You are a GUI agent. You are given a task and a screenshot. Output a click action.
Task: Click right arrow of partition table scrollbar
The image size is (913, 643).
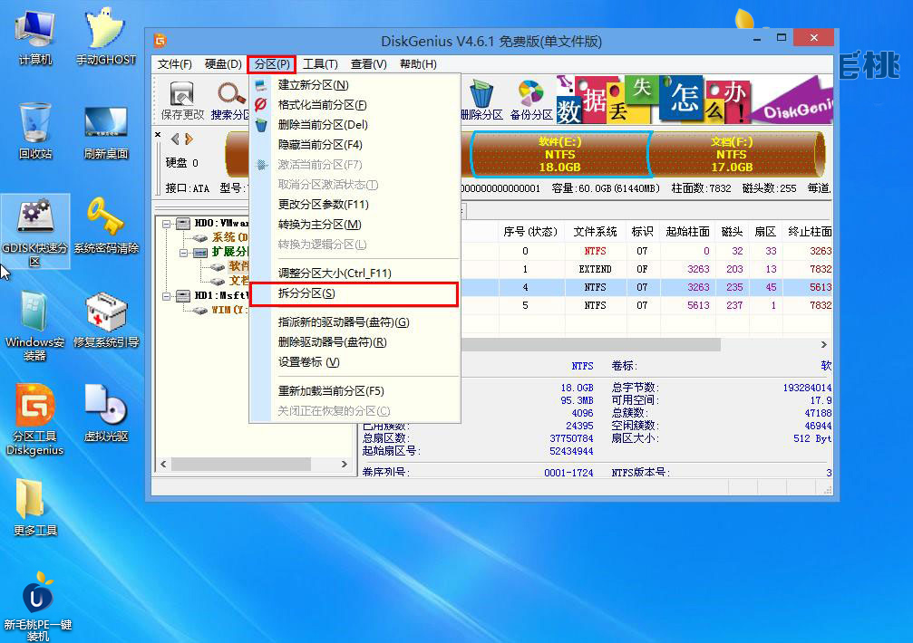[x=824, y=345]
